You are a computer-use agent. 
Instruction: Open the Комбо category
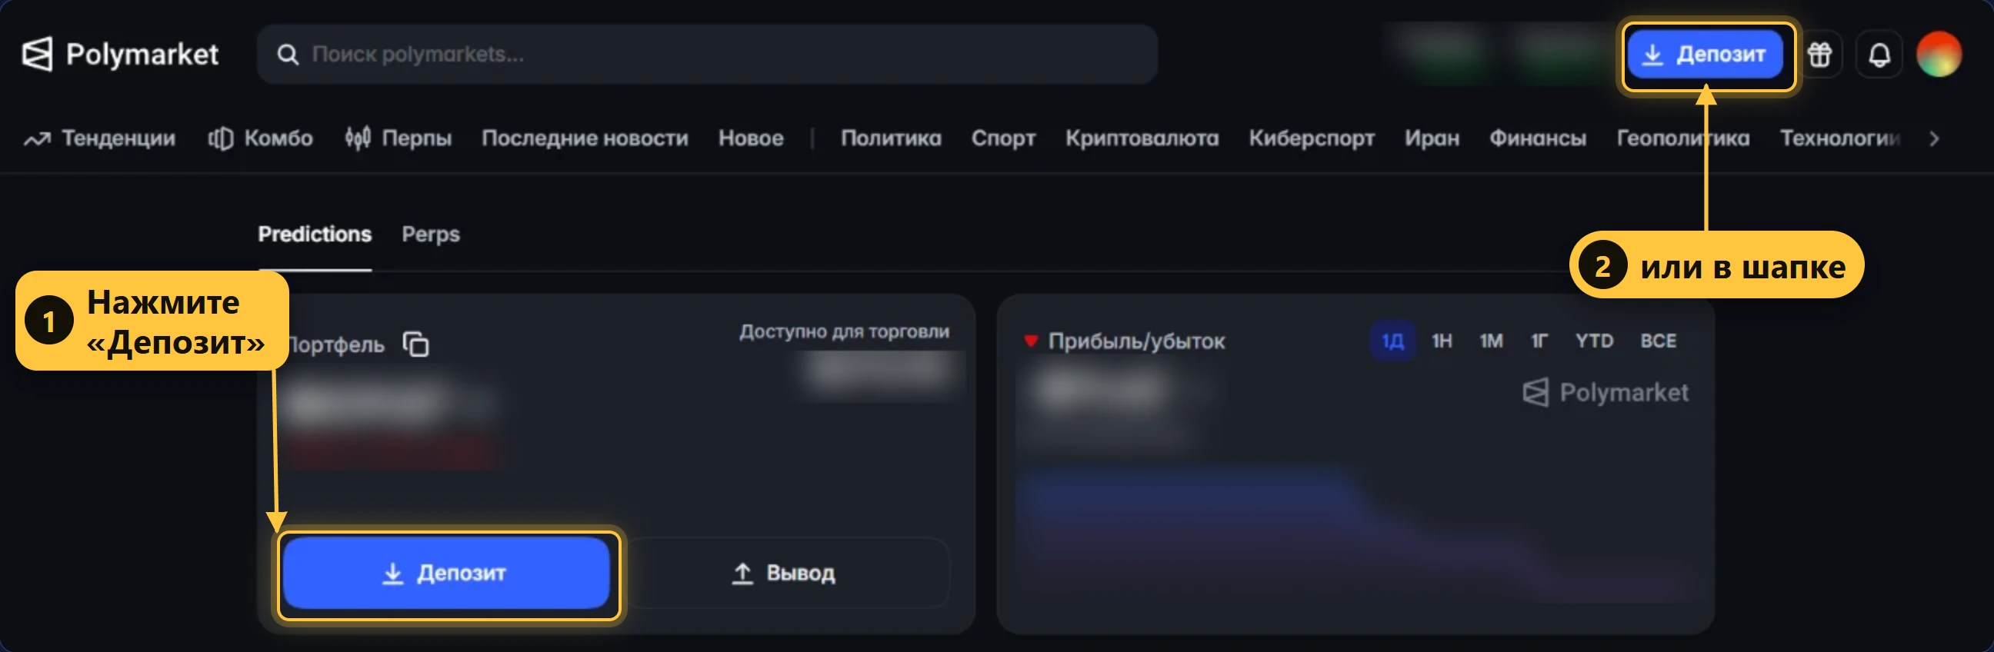[260, 138]
